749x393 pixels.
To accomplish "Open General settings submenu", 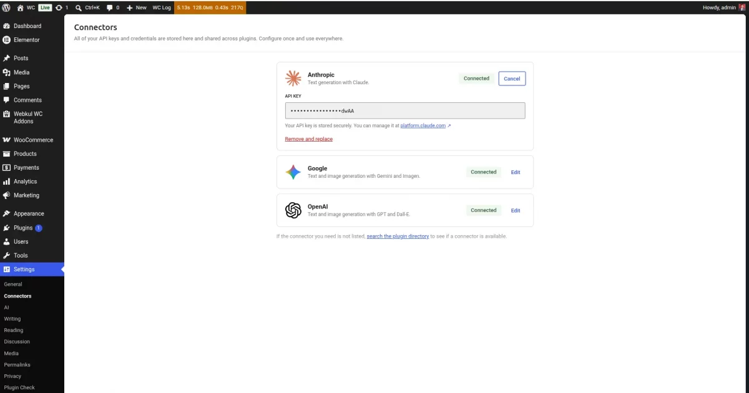I will (13, 284).
